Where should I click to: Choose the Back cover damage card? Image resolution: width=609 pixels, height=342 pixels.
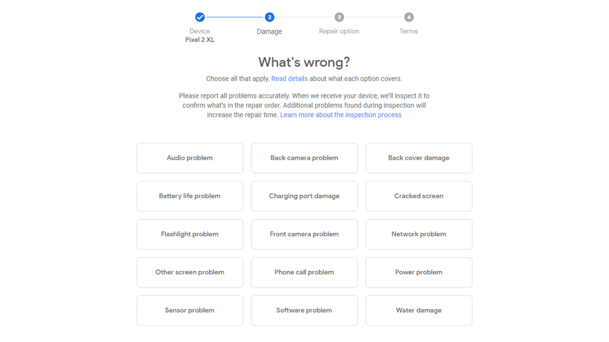click(419, 158)
